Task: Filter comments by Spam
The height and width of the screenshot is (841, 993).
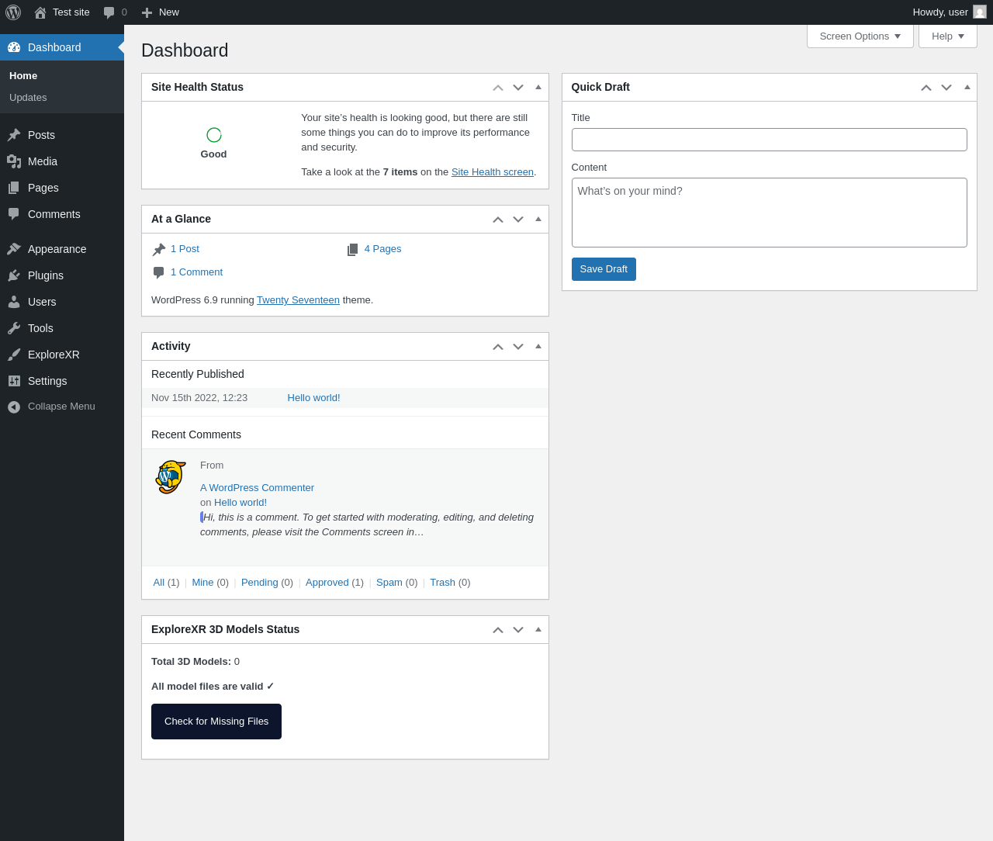Action: [x=389, y=583]
